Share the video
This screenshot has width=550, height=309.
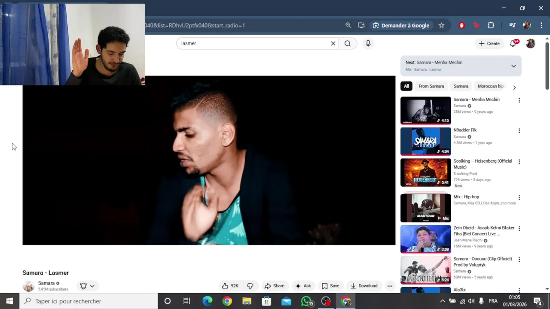tap(274, 286)
